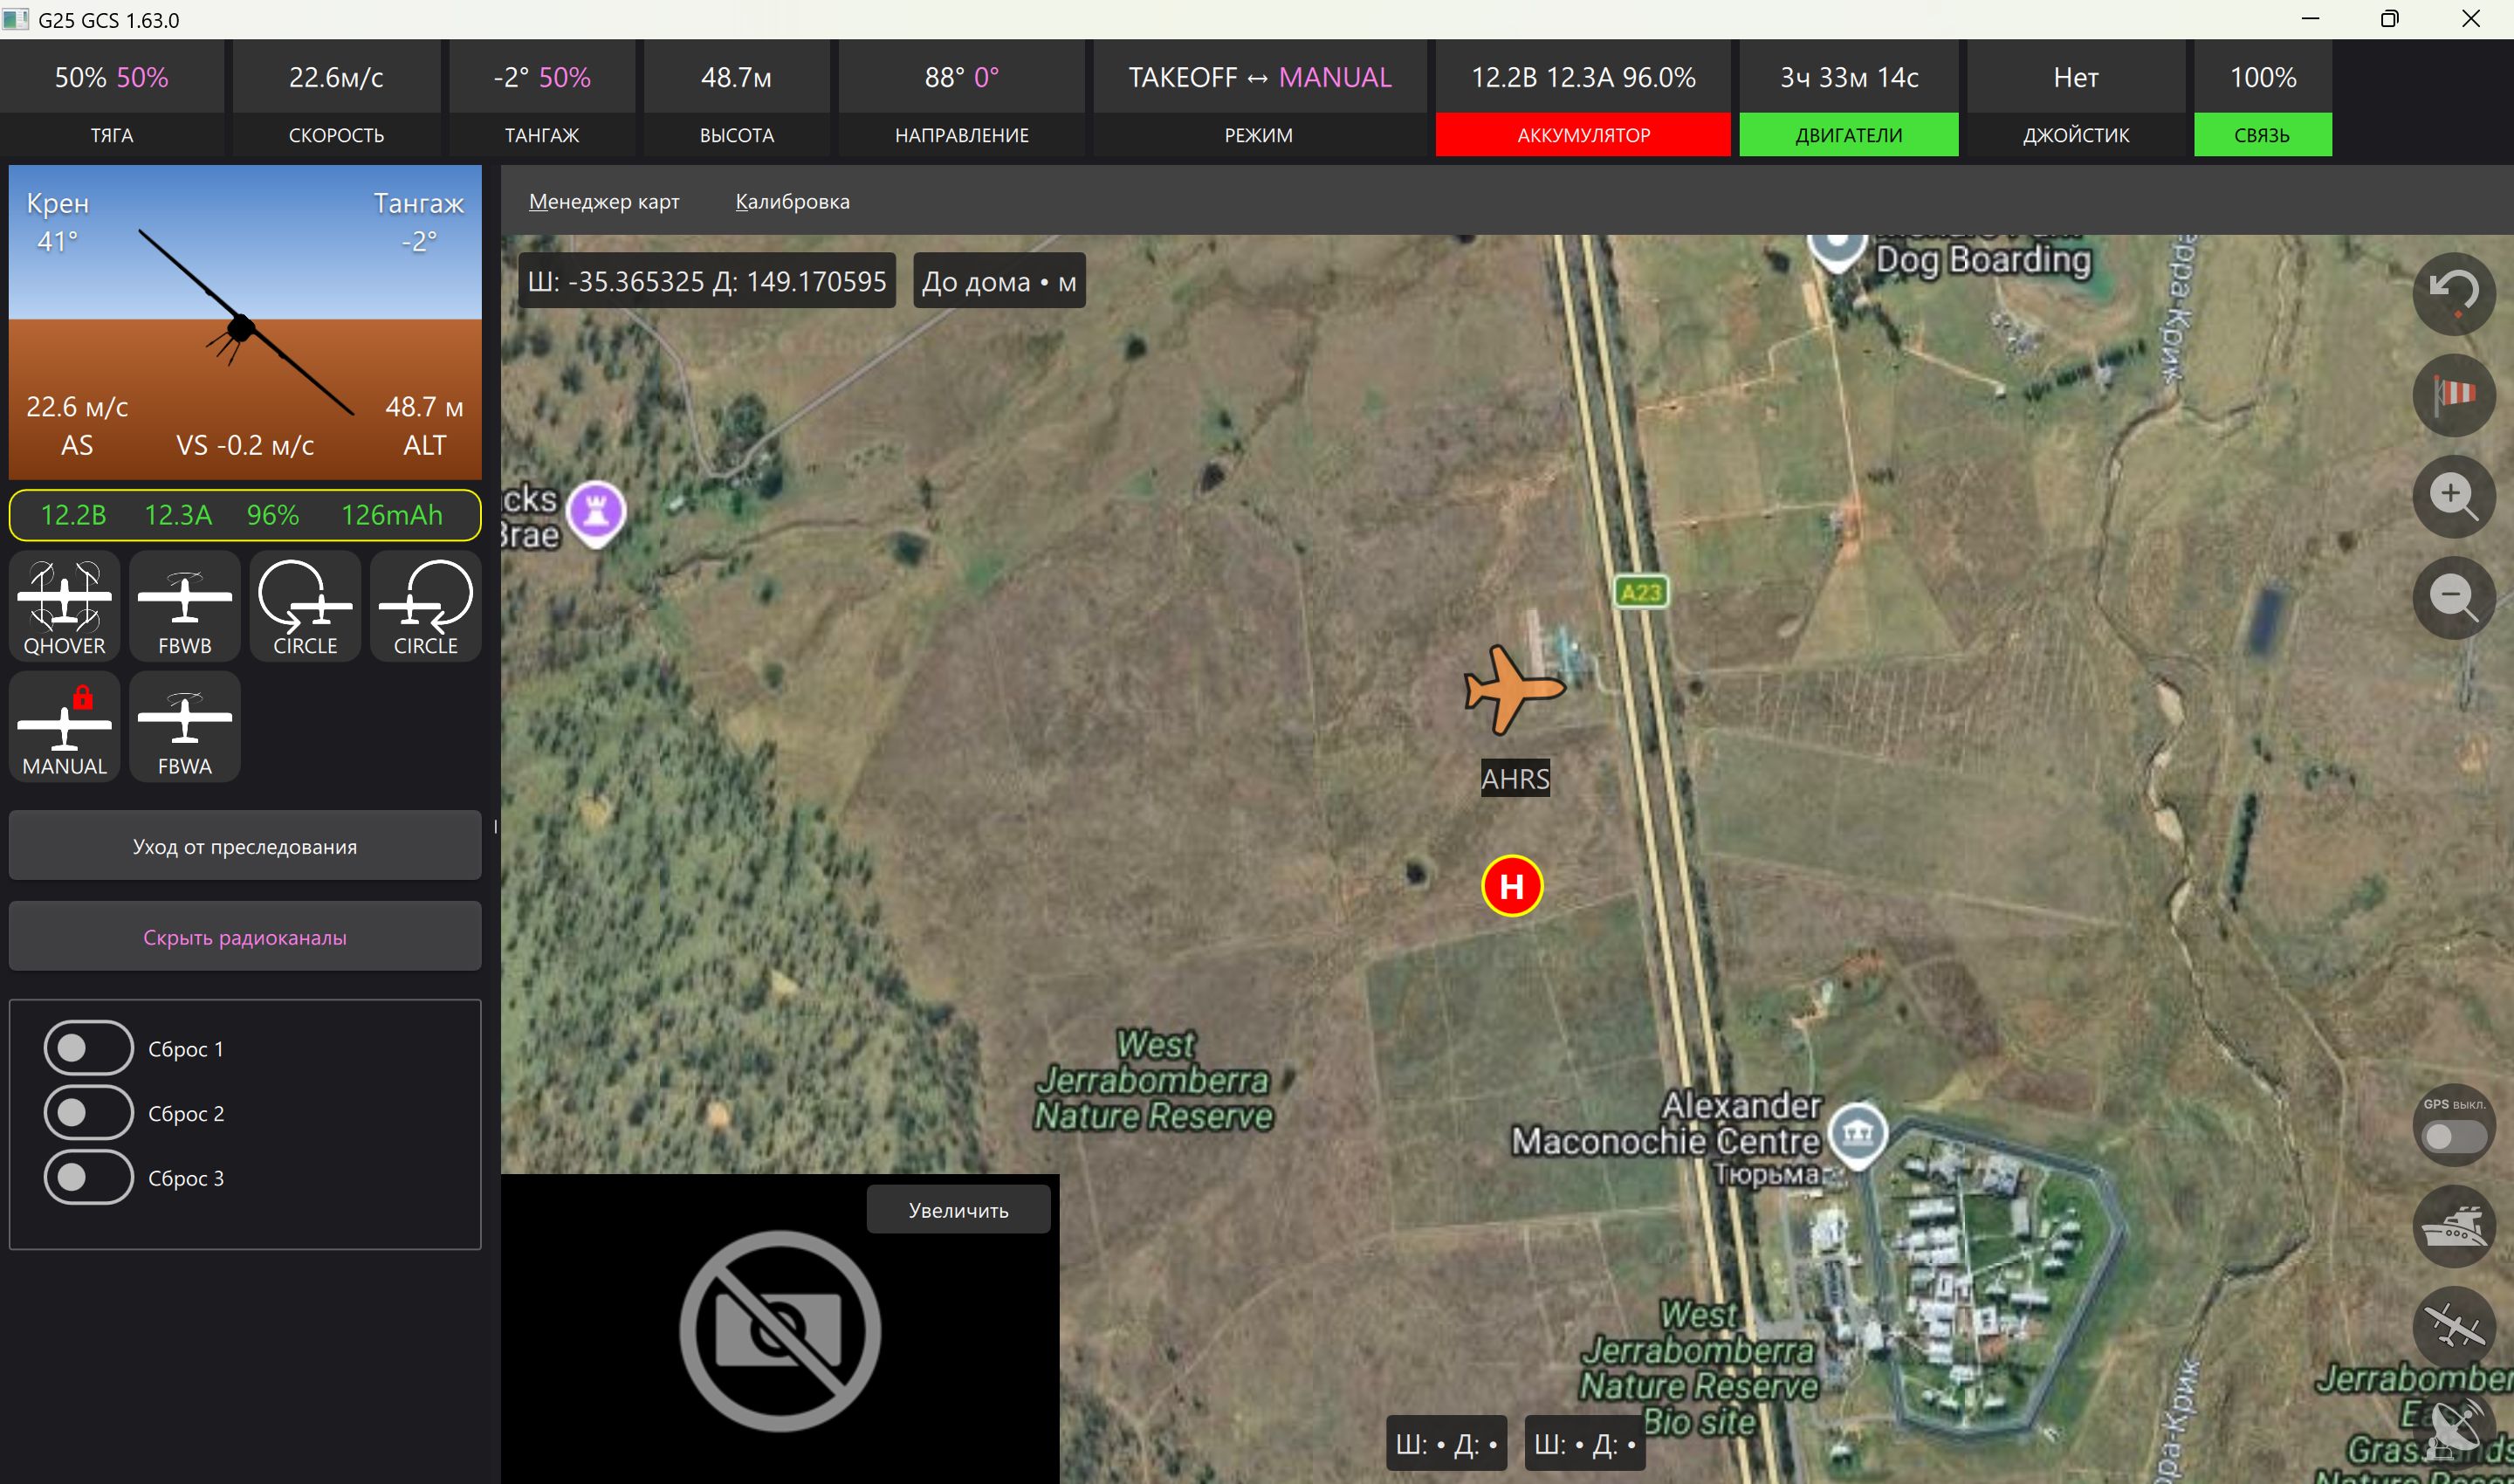Click Скрыть радиоканалы button
Viewport: 2514px width, 1484px height.
click(245, 937)
